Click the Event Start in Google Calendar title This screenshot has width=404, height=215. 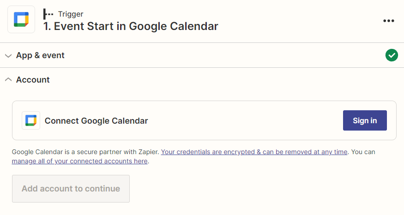click(x=131, y=26)
